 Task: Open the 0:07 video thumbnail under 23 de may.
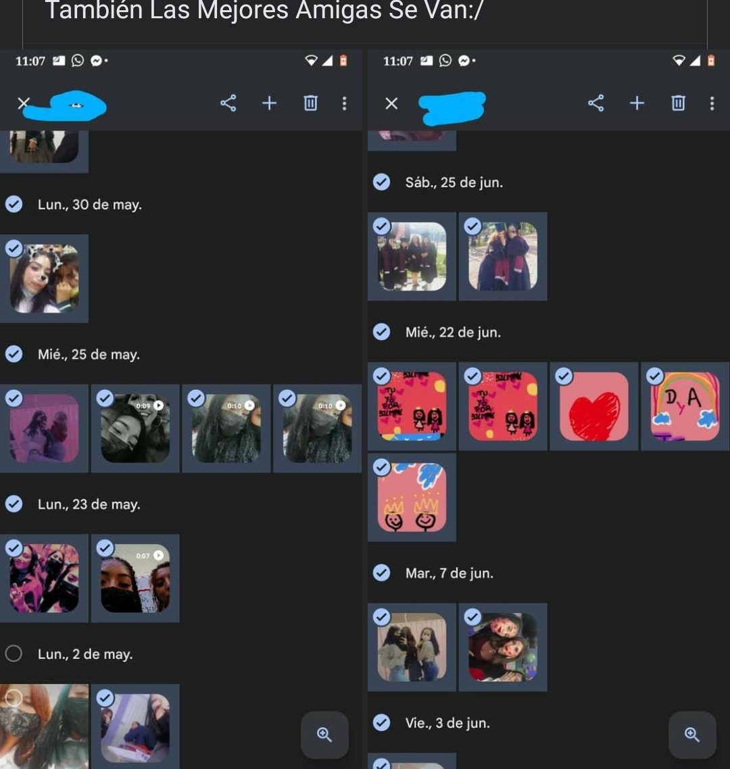coord(135,578)
